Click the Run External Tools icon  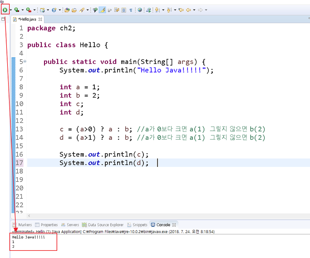coord(29,10)
